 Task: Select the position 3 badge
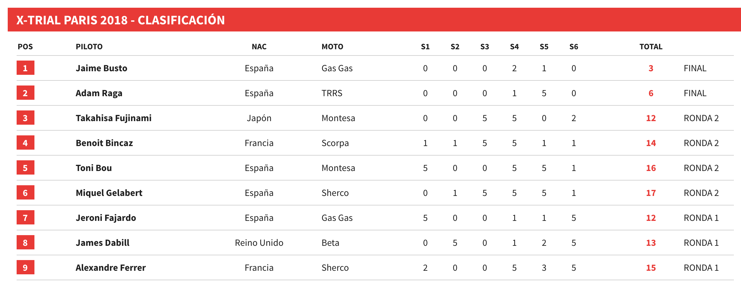(26, 118)
